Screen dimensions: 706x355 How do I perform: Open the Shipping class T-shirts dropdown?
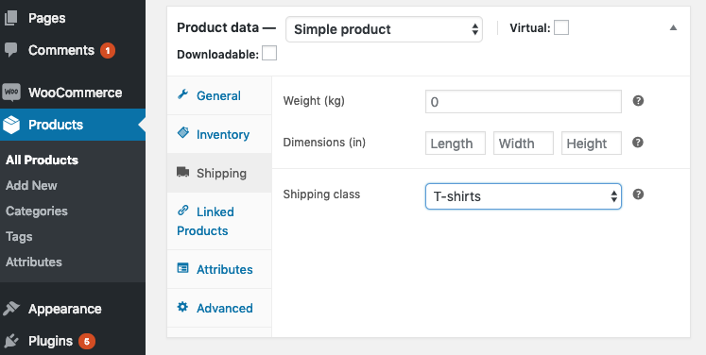pyautogui.click(x=524, y=196)
